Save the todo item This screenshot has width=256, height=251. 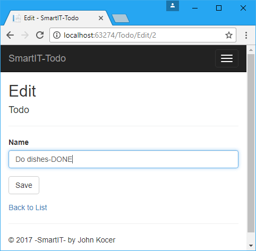(x=24, y=185)
